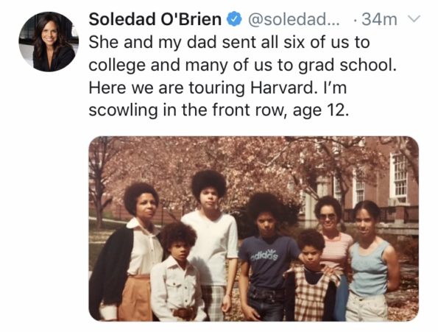Open the tweet via 34m timestamp
This screenshot has width=438, height=332.
(379, 20)
